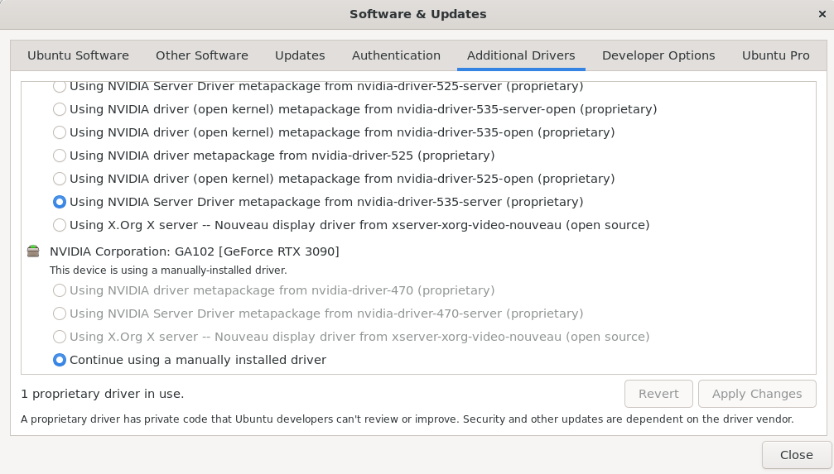This screenshot has width=834, height=474.
Task: Open the Authentication tab
Action: 396,55
